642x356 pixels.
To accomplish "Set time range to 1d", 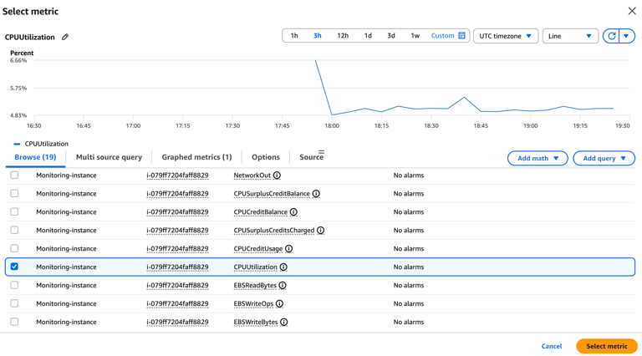I will [368, 36].
